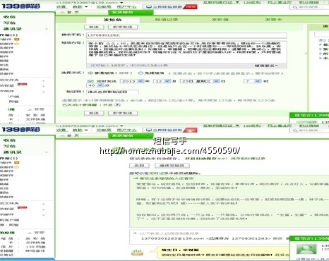Image resolution: width=329 pixels, height=261 pixels.
Task: Open 设置 in the compose page header
Action: (x=61, y=7)
